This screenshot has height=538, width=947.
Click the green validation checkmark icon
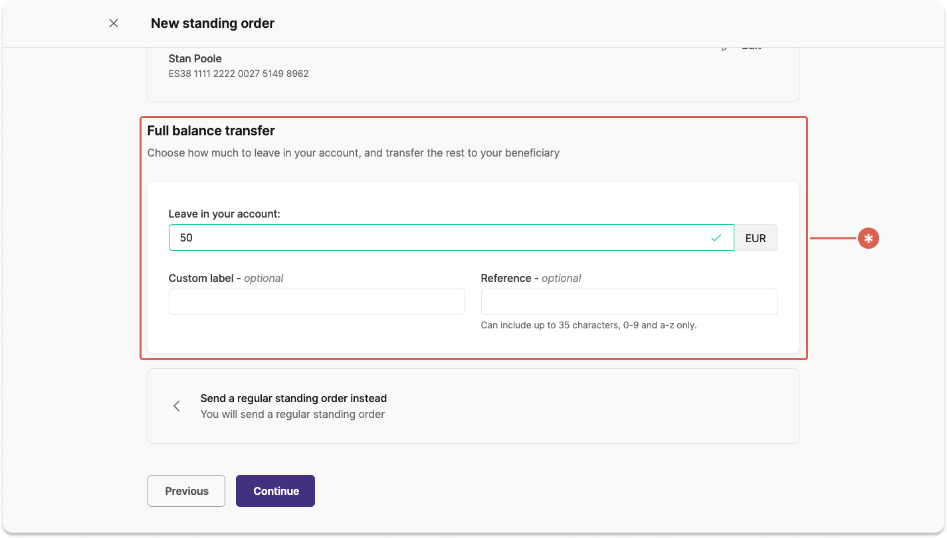tap(716, 237)
